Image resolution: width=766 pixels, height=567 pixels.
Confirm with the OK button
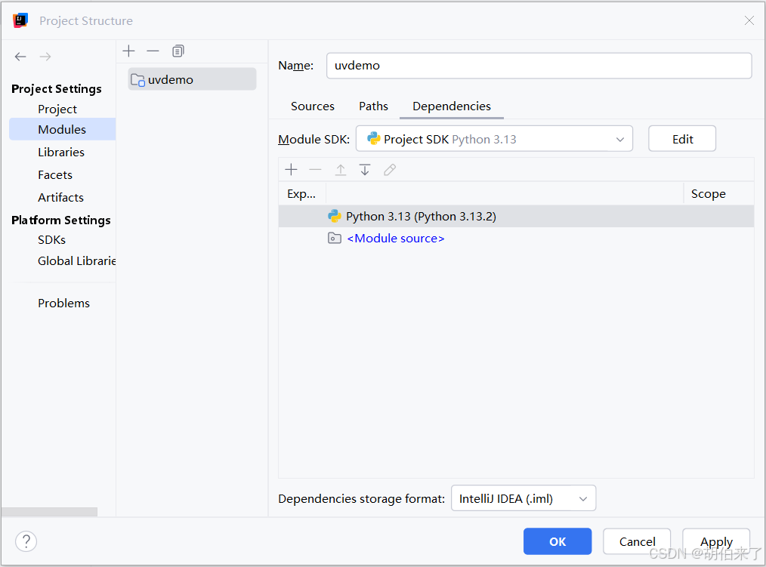[x=558, y=541]
